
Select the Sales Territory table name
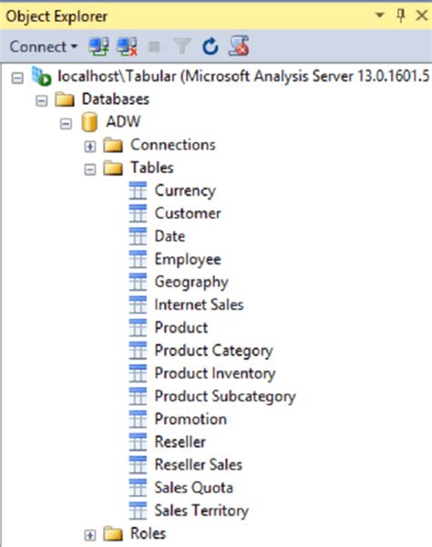tap(201, 511)
